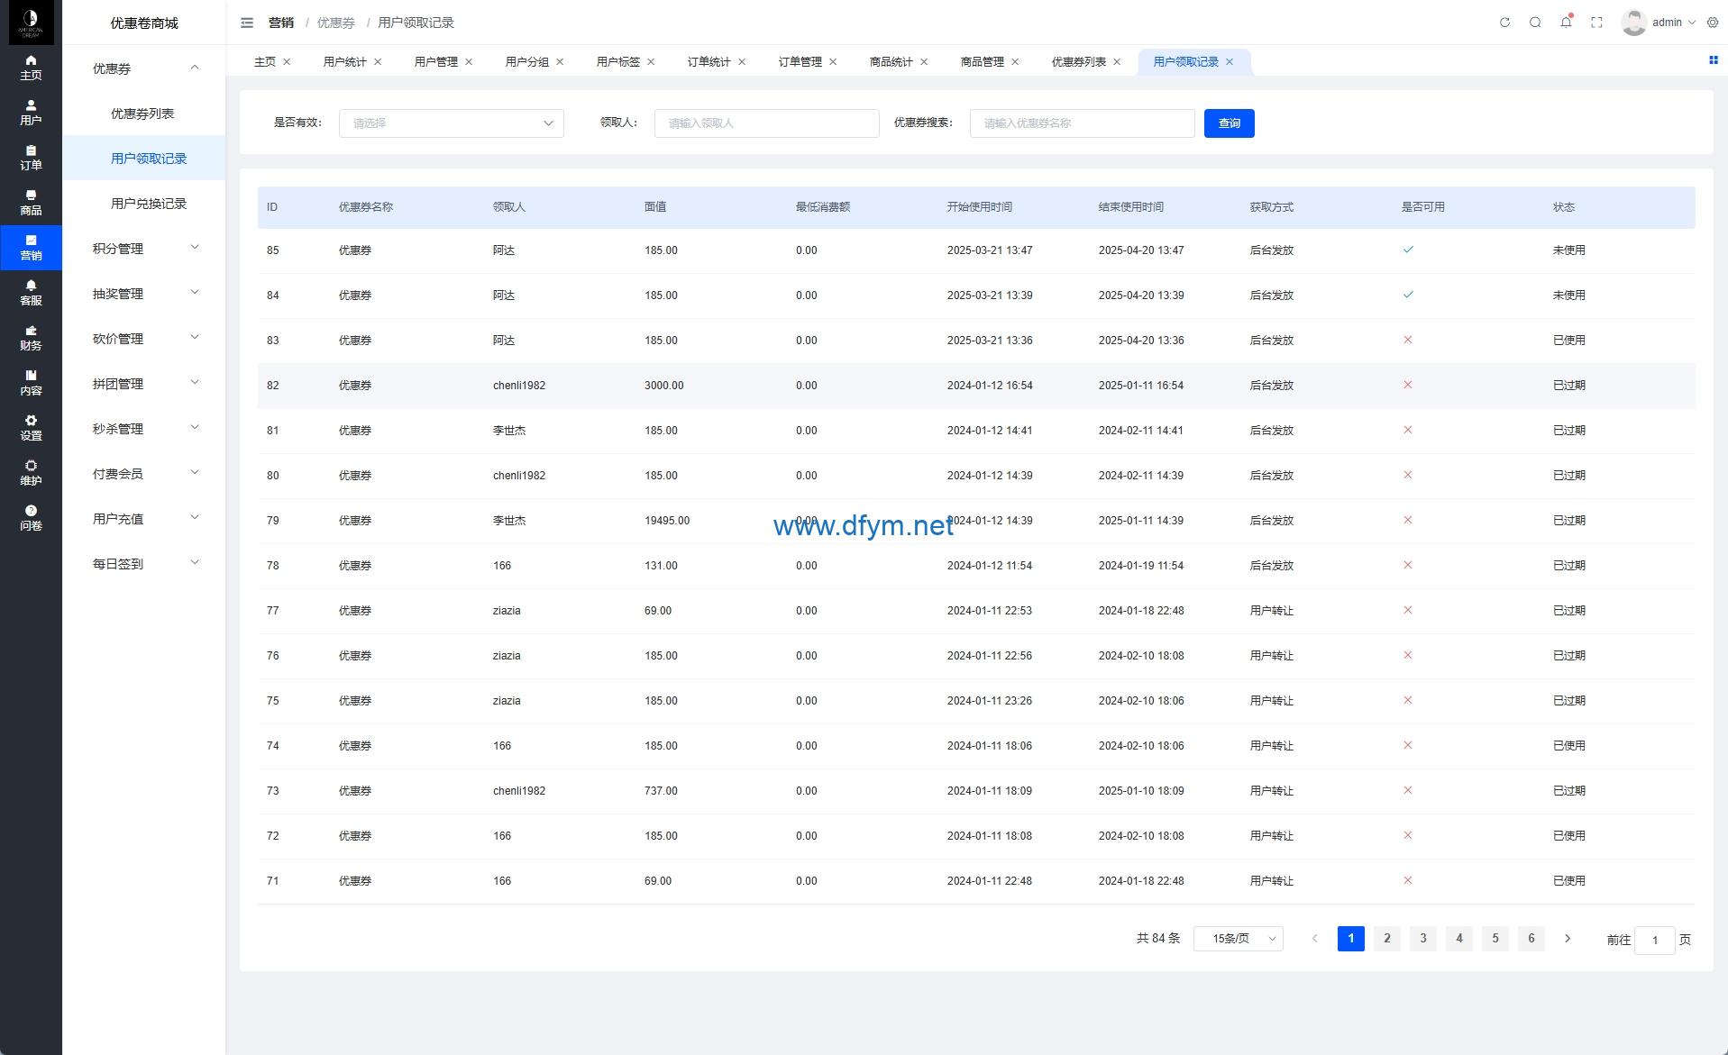
Task: Click the 737.00 face value cell
Action: tap(661, 791)
